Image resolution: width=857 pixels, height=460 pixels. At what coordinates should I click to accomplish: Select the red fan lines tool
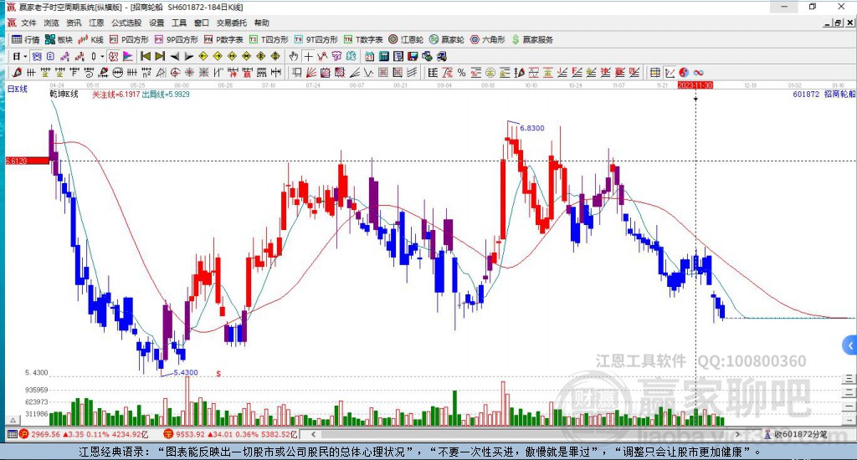coord(310,73)
